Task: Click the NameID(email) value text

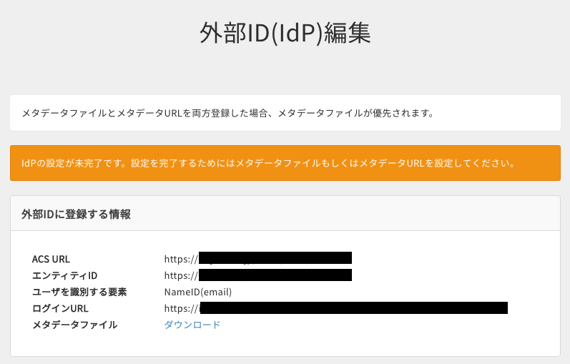Action: (198, 292)
